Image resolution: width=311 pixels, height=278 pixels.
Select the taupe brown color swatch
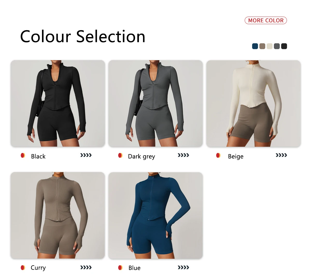tap(262, 46)
